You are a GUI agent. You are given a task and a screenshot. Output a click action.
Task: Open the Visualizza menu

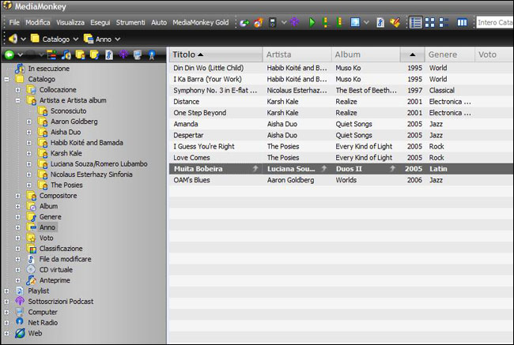[x=70, y=22]
